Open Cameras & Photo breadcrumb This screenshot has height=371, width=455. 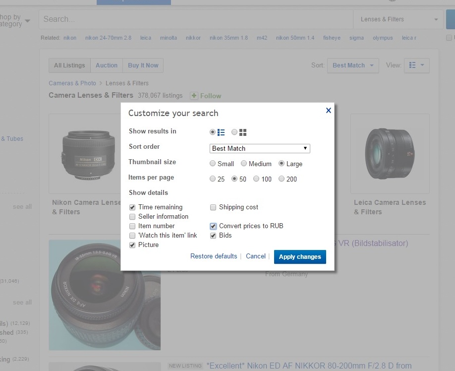tap(72, 83)
